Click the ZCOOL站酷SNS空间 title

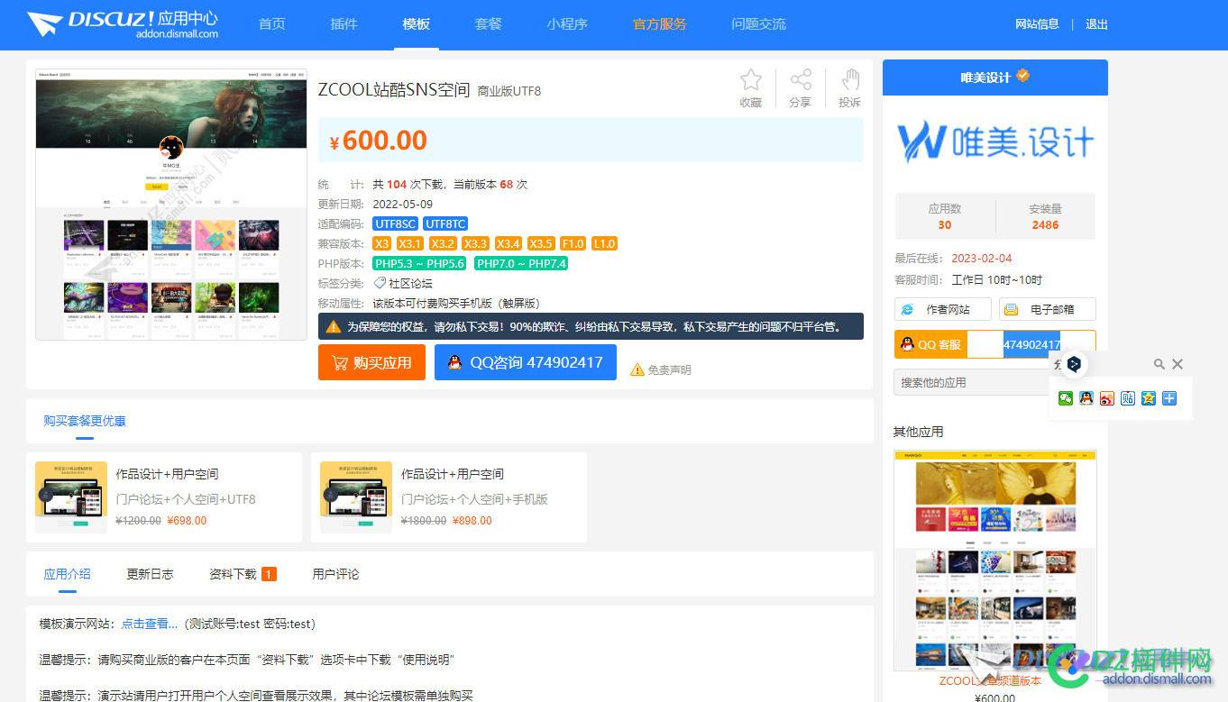tap(394, 89)
